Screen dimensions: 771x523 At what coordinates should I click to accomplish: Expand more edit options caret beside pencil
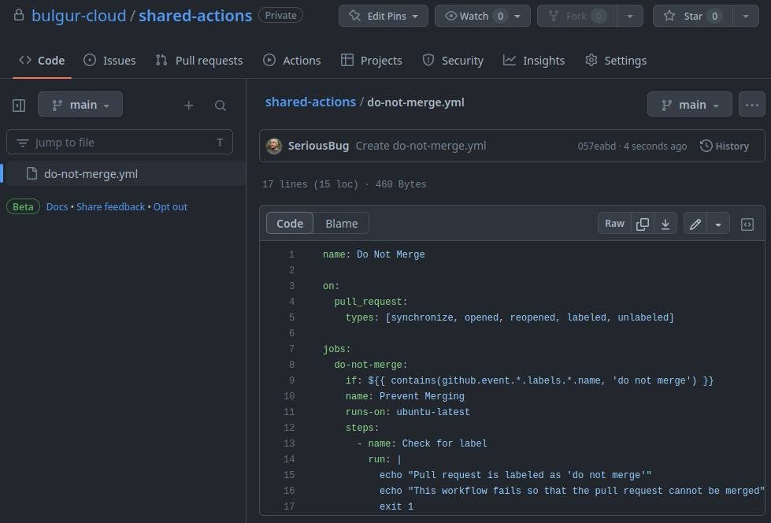coord(718,224)
